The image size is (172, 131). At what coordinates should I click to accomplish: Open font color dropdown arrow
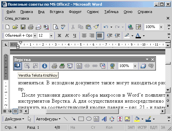pyautogui.click(x=144, y=36)
